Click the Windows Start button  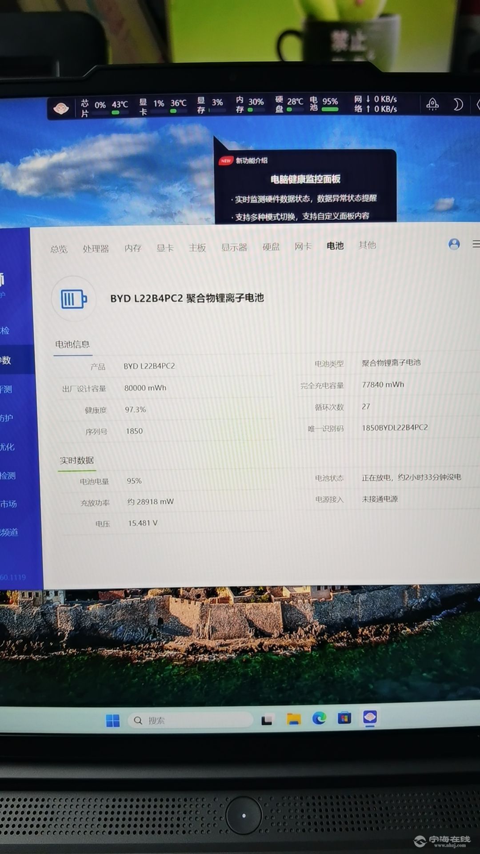coord(113,721)
